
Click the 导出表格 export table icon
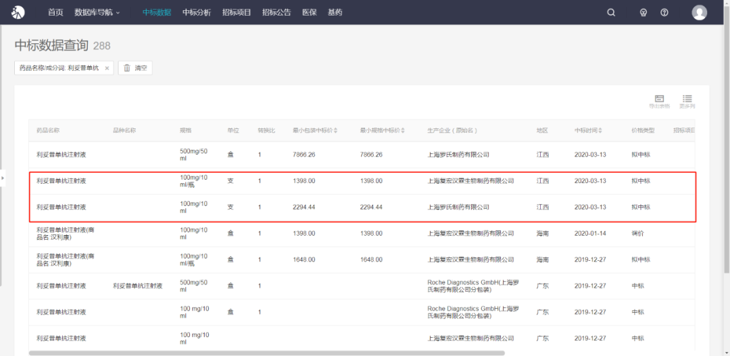tap(659, 101)
